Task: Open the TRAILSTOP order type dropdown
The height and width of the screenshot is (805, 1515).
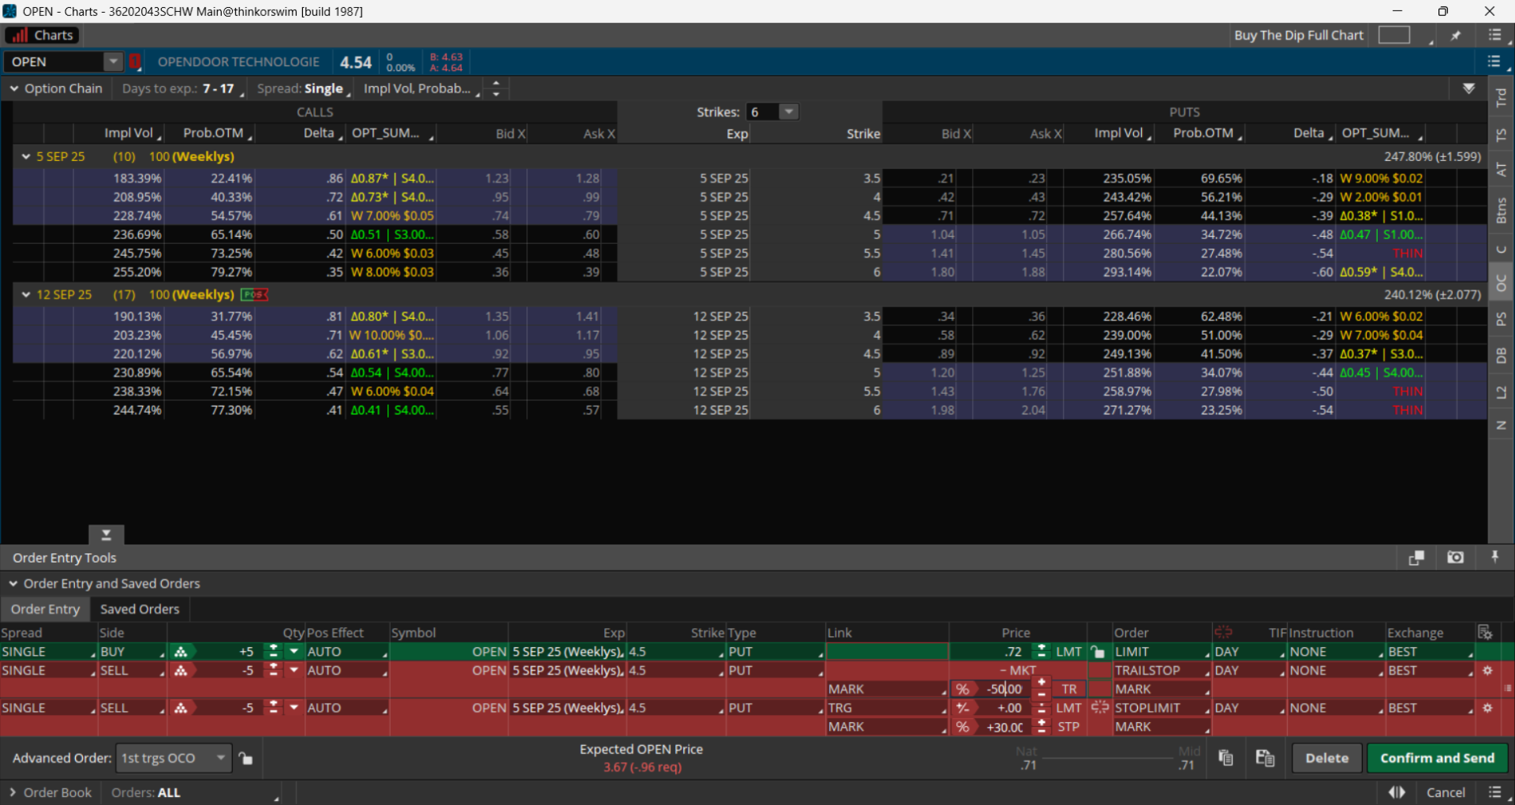Action: tap(1163, 670)
